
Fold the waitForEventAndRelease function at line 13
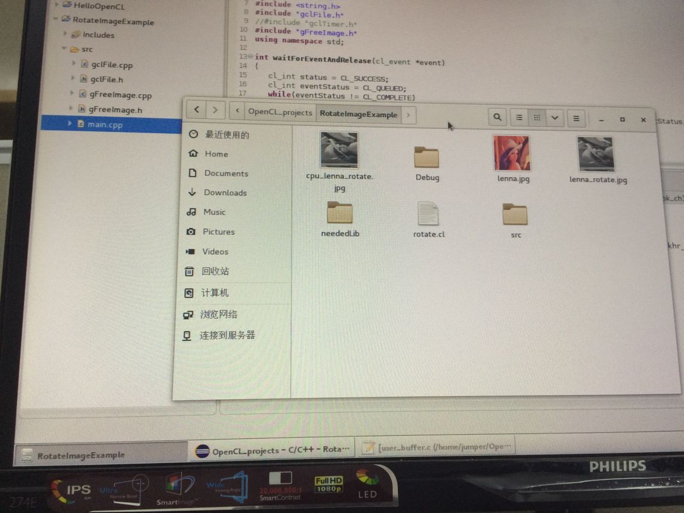point(250,56)
